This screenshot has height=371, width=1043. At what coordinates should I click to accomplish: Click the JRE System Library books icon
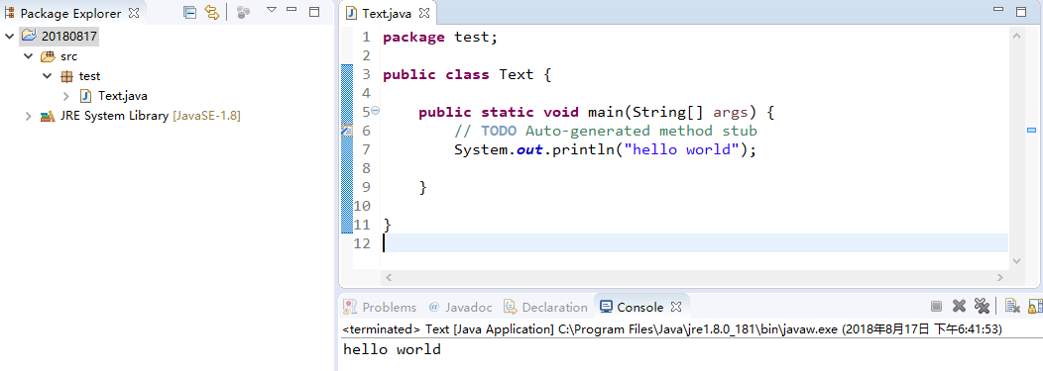(x=48, y=116)
